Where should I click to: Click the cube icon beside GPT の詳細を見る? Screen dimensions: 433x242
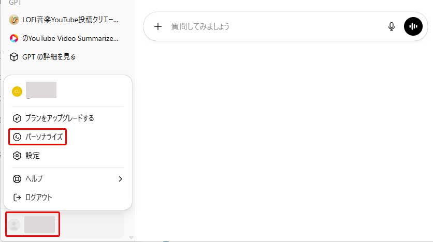pyautogui.click(x=14, y=57)
